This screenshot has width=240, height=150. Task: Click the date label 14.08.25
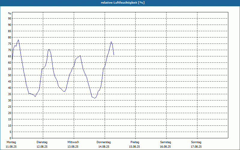point(104,147)
